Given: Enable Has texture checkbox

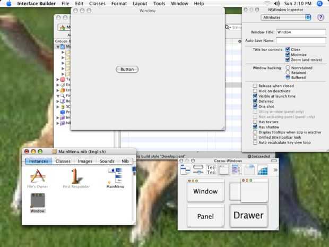Looking at the screenshot, I should pos(255,122).
